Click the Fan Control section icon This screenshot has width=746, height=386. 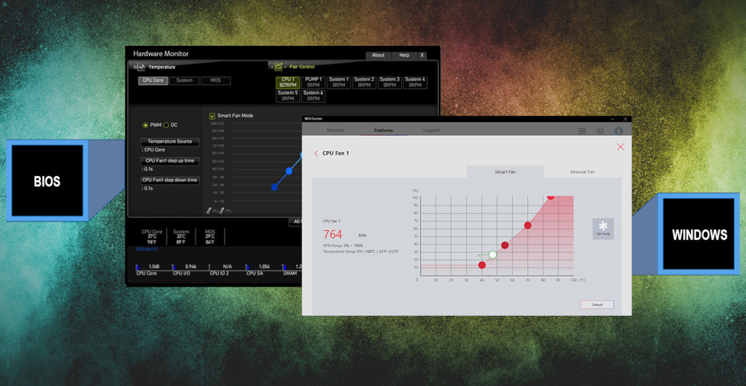(279, 66)
